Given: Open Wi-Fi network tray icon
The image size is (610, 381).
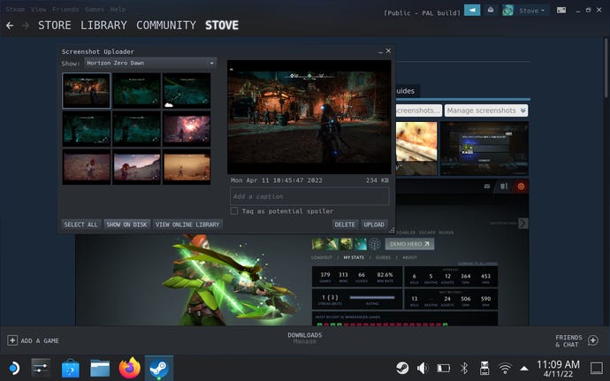Looking at the screenshot, I should [x=505, y=368].
